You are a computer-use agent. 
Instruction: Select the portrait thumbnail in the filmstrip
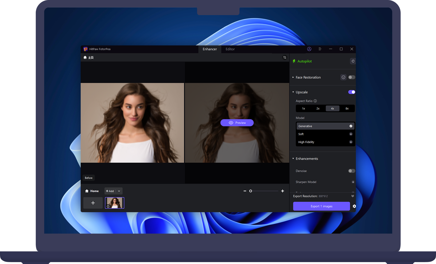pos(115,203)
